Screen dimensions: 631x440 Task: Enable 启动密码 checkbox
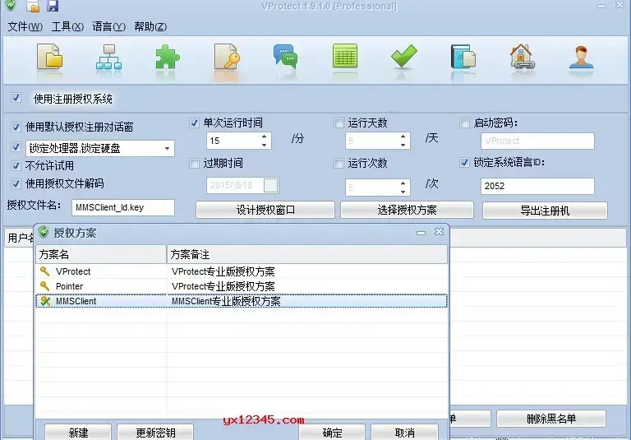point(464,123)
